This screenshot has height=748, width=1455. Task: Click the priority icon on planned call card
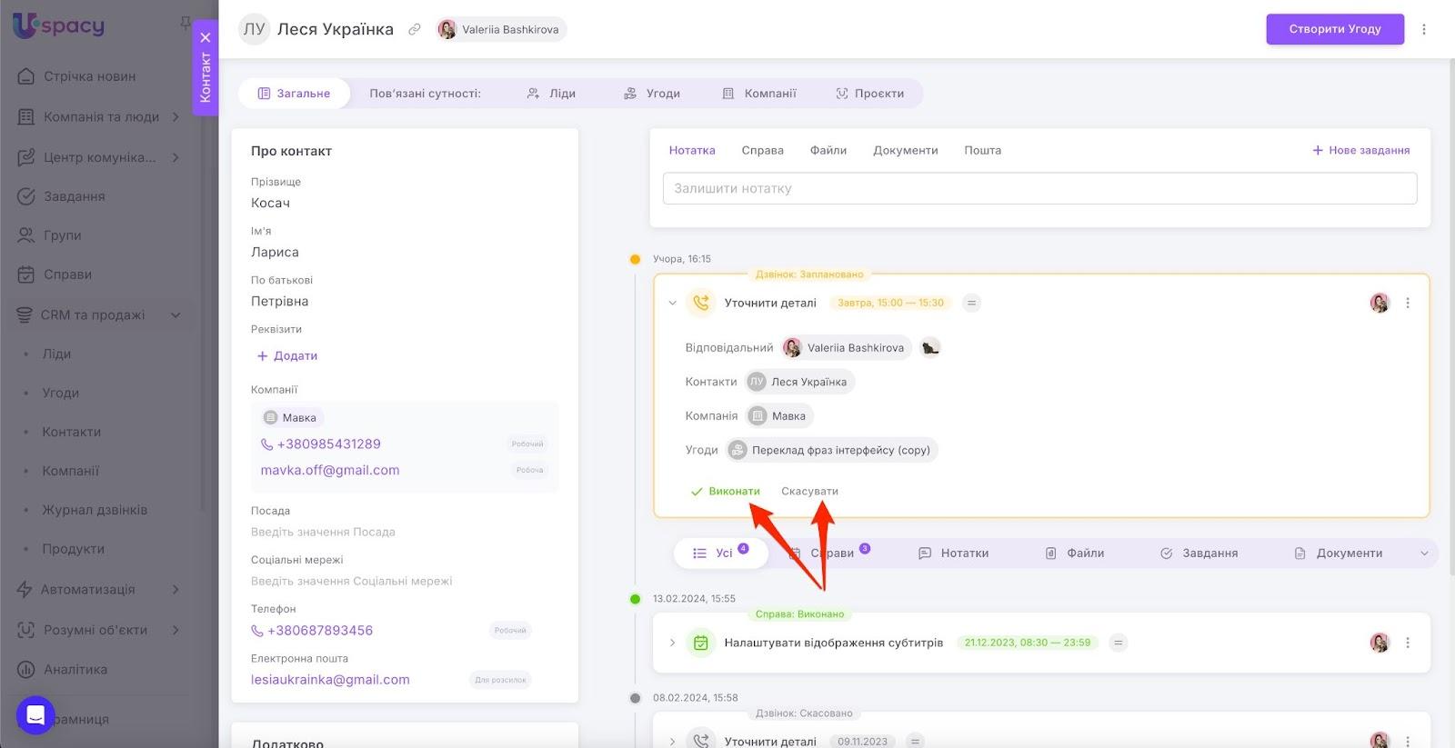972,304
